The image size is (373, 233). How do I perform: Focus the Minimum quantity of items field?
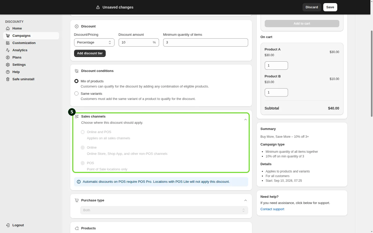tap(206, 42)
